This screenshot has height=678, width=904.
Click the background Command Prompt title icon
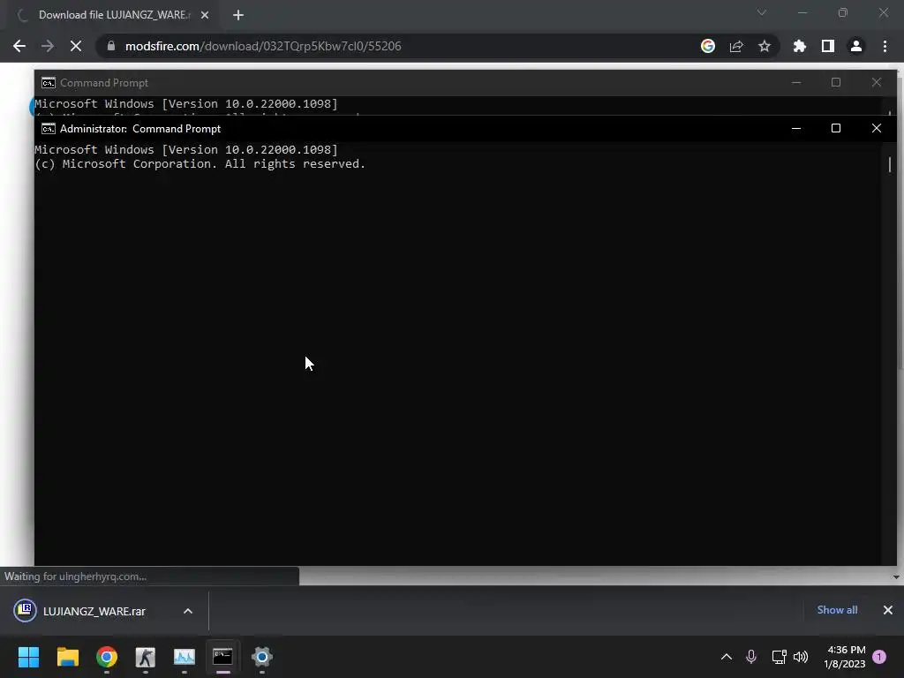[49, 83]
